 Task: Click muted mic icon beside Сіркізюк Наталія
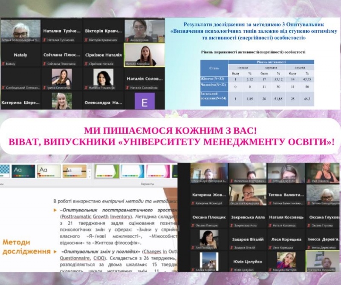(x=85, y=63)
